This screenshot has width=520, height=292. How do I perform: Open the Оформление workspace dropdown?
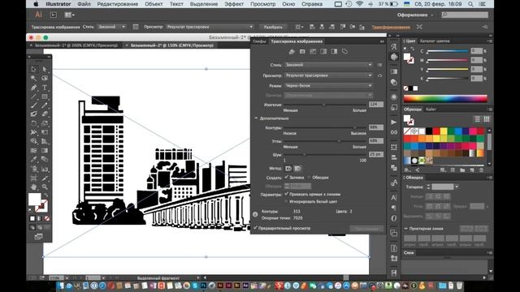pos(415,15)
